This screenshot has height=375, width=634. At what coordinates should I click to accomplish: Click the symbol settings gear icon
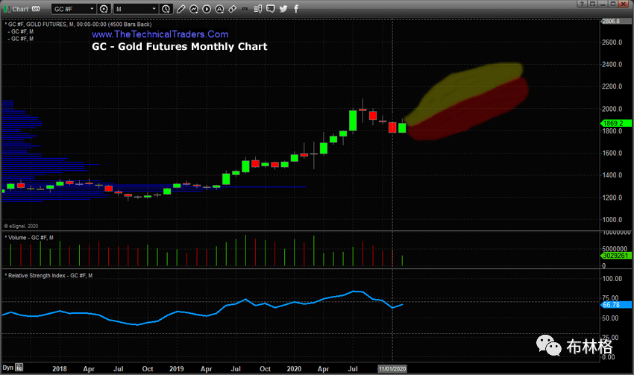click(x=104, y=9)
